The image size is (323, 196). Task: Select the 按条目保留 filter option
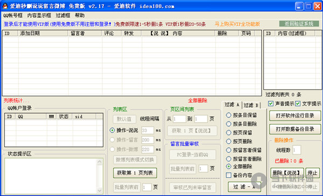(228, 115)
